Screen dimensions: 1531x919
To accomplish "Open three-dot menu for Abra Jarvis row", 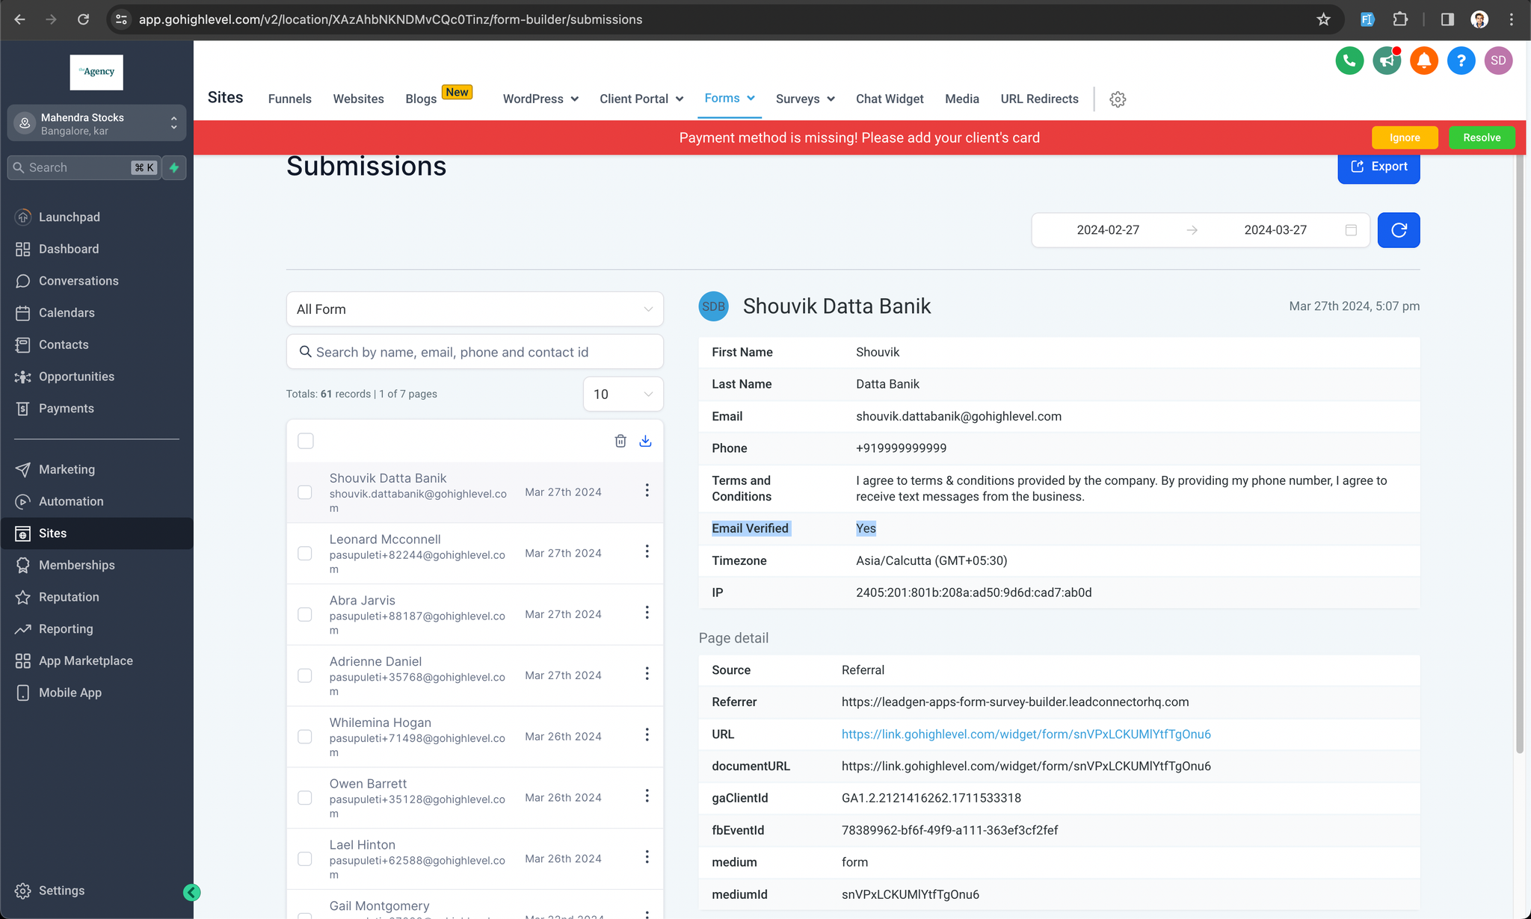I will coord(647,613).
